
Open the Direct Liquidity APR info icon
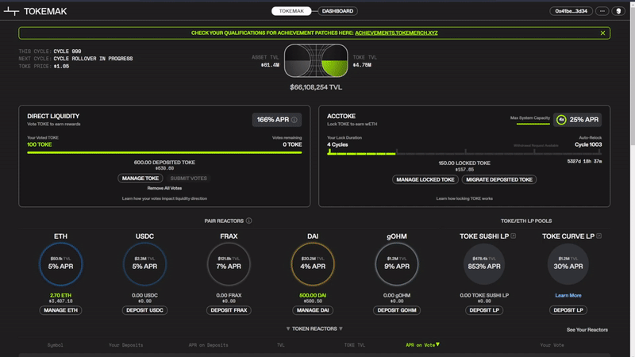(x=294, y=120)
